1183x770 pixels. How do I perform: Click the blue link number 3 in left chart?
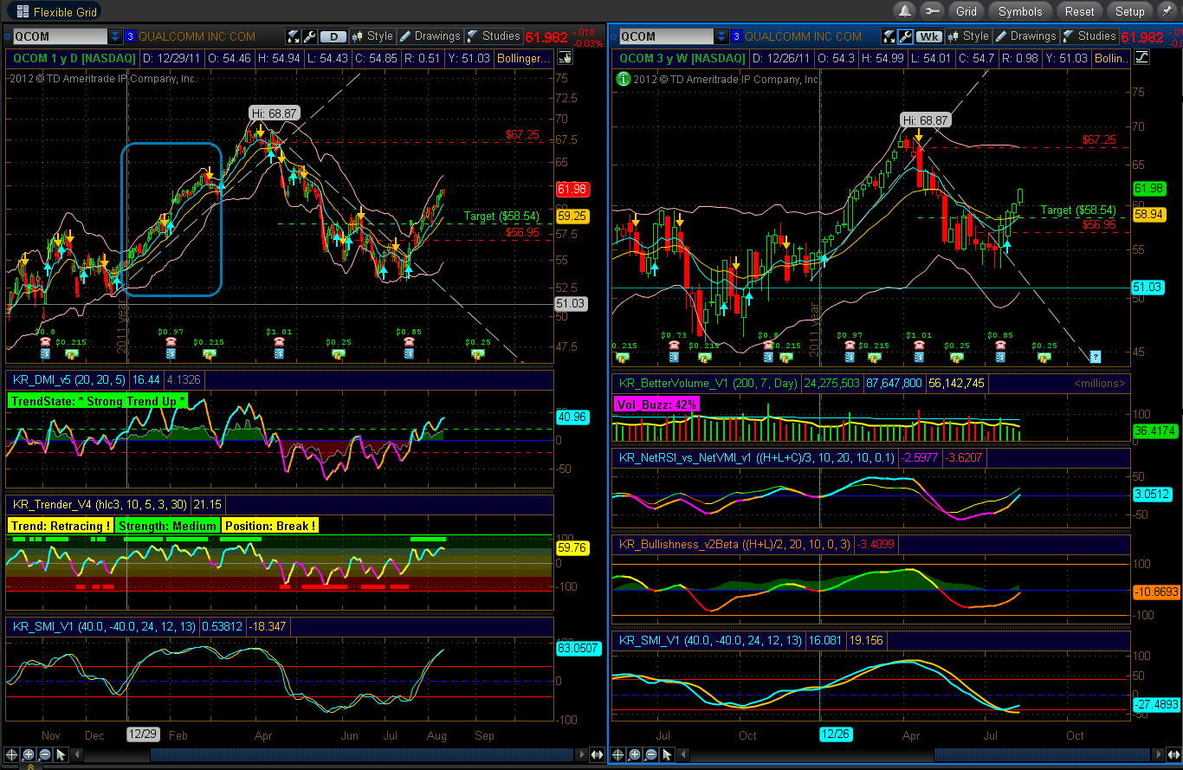131,36
